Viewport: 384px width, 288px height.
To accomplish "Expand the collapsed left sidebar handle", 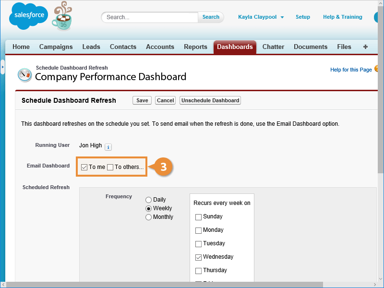I will pos(2,67).
